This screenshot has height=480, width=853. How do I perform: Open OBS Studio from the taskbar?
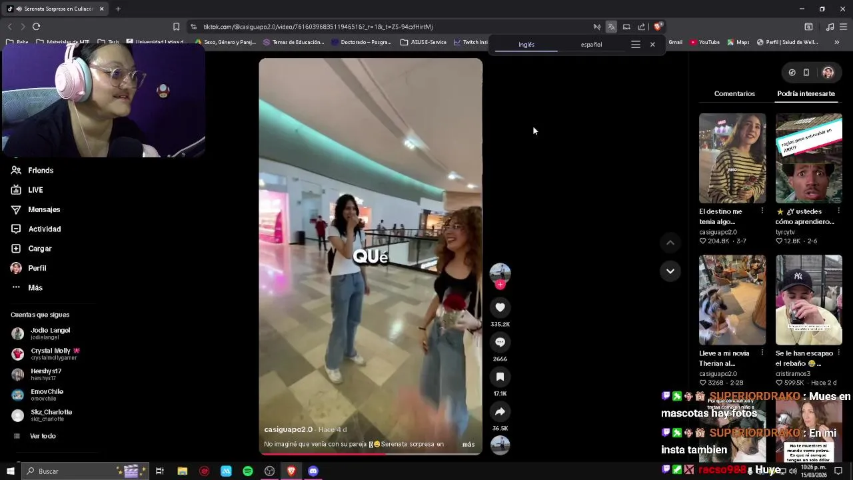(x=269, y=471)
